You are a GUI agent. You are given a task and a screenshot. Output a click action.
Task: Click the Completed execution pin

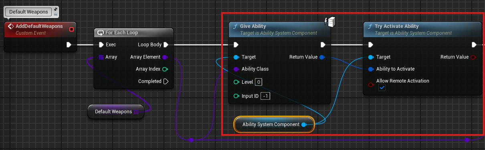(x=166, y=81)
